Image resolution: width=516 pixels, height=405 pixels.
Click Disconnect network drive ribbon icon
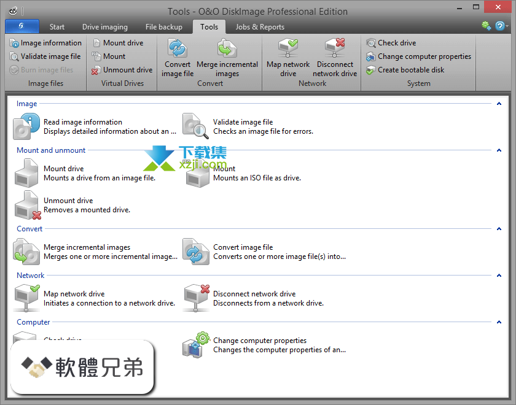tap(335, 48)
